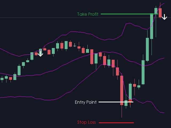Select the Take Profit text label
The width and height of the screenshot is (171, 128).
tap(88, 14)
